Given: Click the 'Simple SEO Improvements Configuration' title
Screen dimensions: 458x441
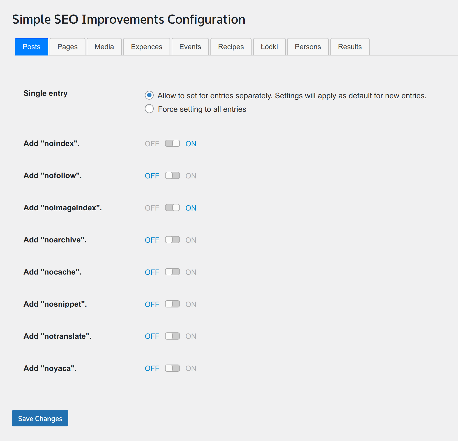Looking at the screenshot, I should (x=129, y=19).
